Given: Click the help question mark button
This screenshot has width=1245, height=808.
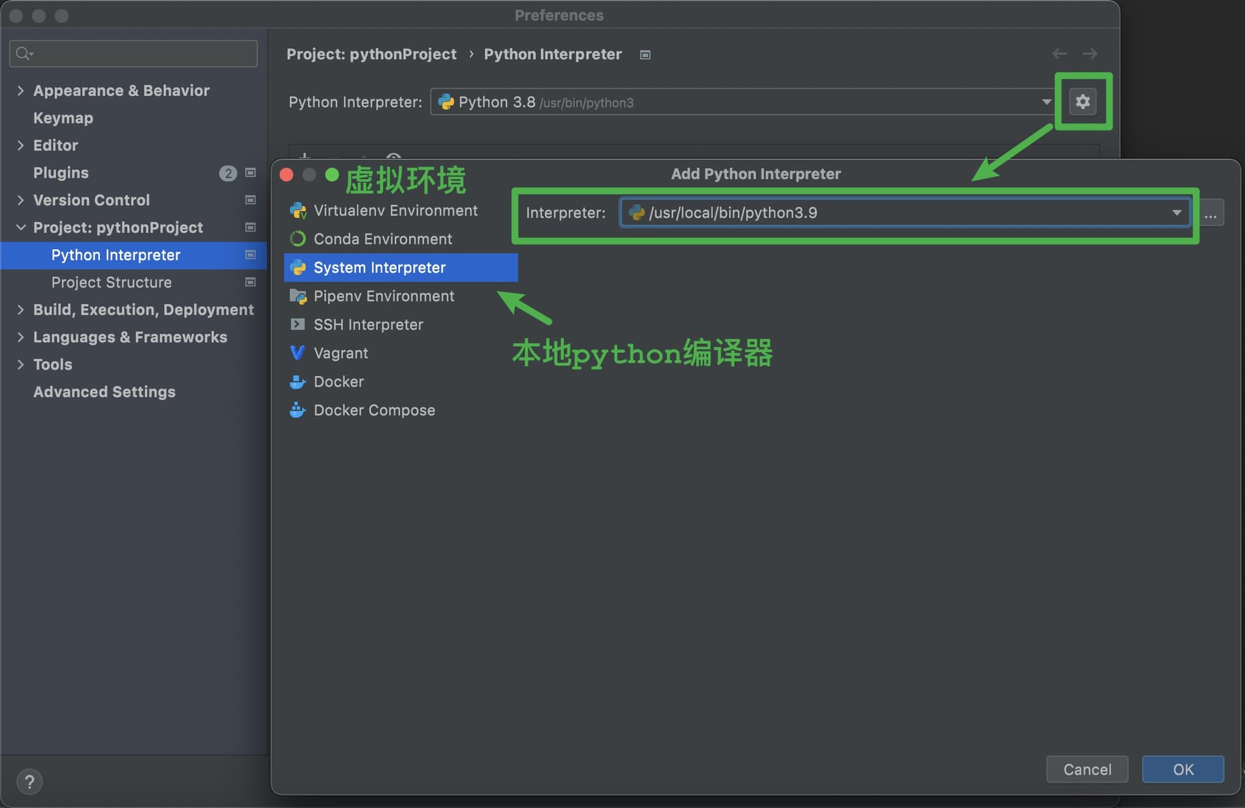Looking at the screenshot, I should pyautogui.click(x=29, y=781).
